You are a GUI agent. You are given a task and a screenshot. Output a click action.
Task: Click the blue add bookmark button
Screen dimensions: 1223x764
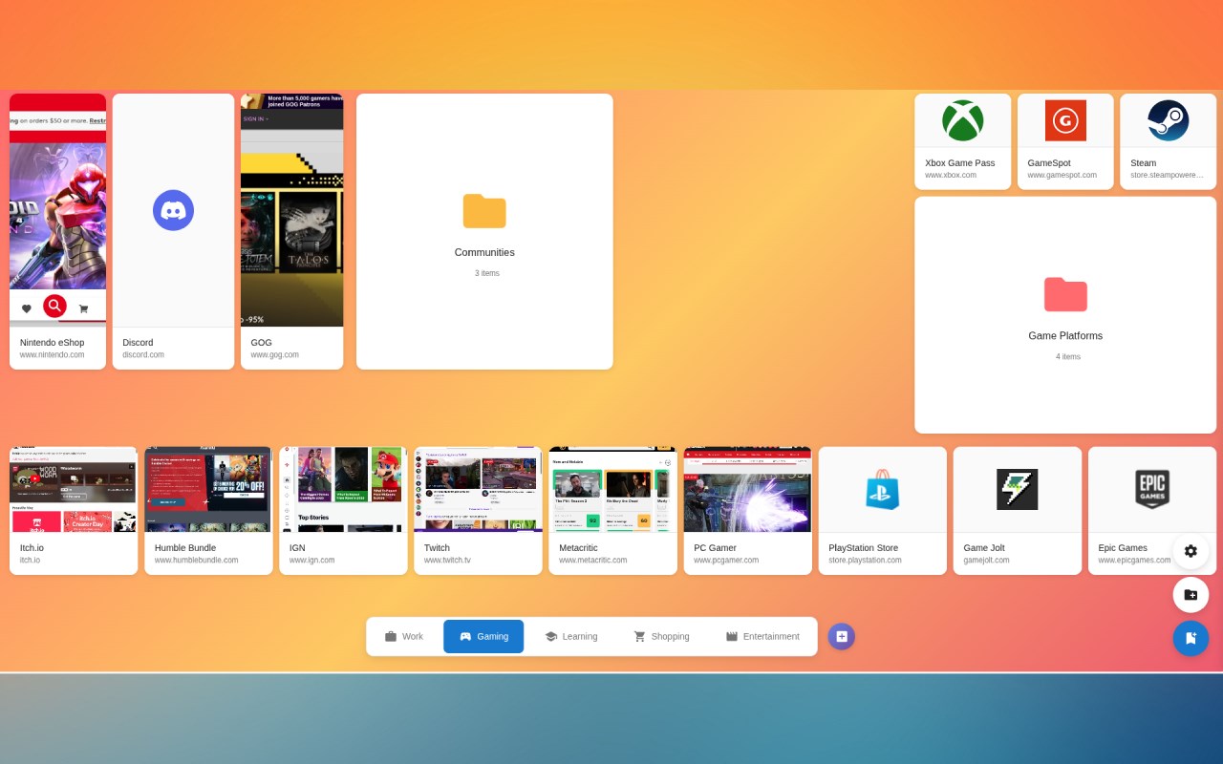tap(1191, 638)
